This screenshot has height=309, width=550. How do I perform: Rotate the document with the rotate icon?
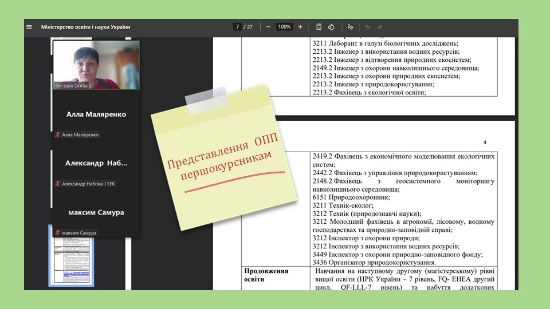coord(331,27)
